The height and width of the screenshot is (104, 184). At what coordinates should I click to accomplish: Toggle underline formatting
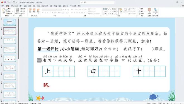coord(48,13)
